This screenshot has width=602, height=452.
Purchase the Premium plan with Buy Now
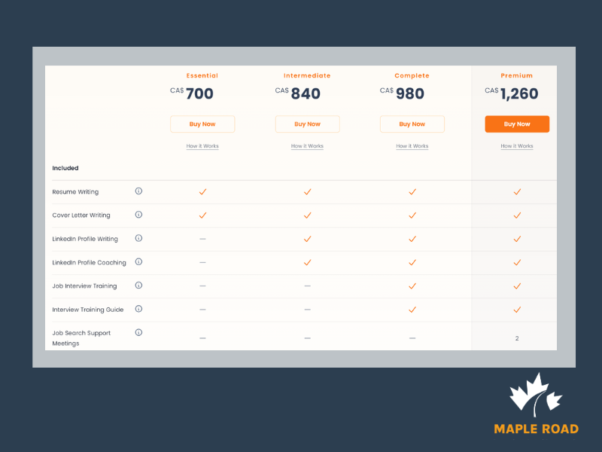pyautogui.click(x=517, y=124)
